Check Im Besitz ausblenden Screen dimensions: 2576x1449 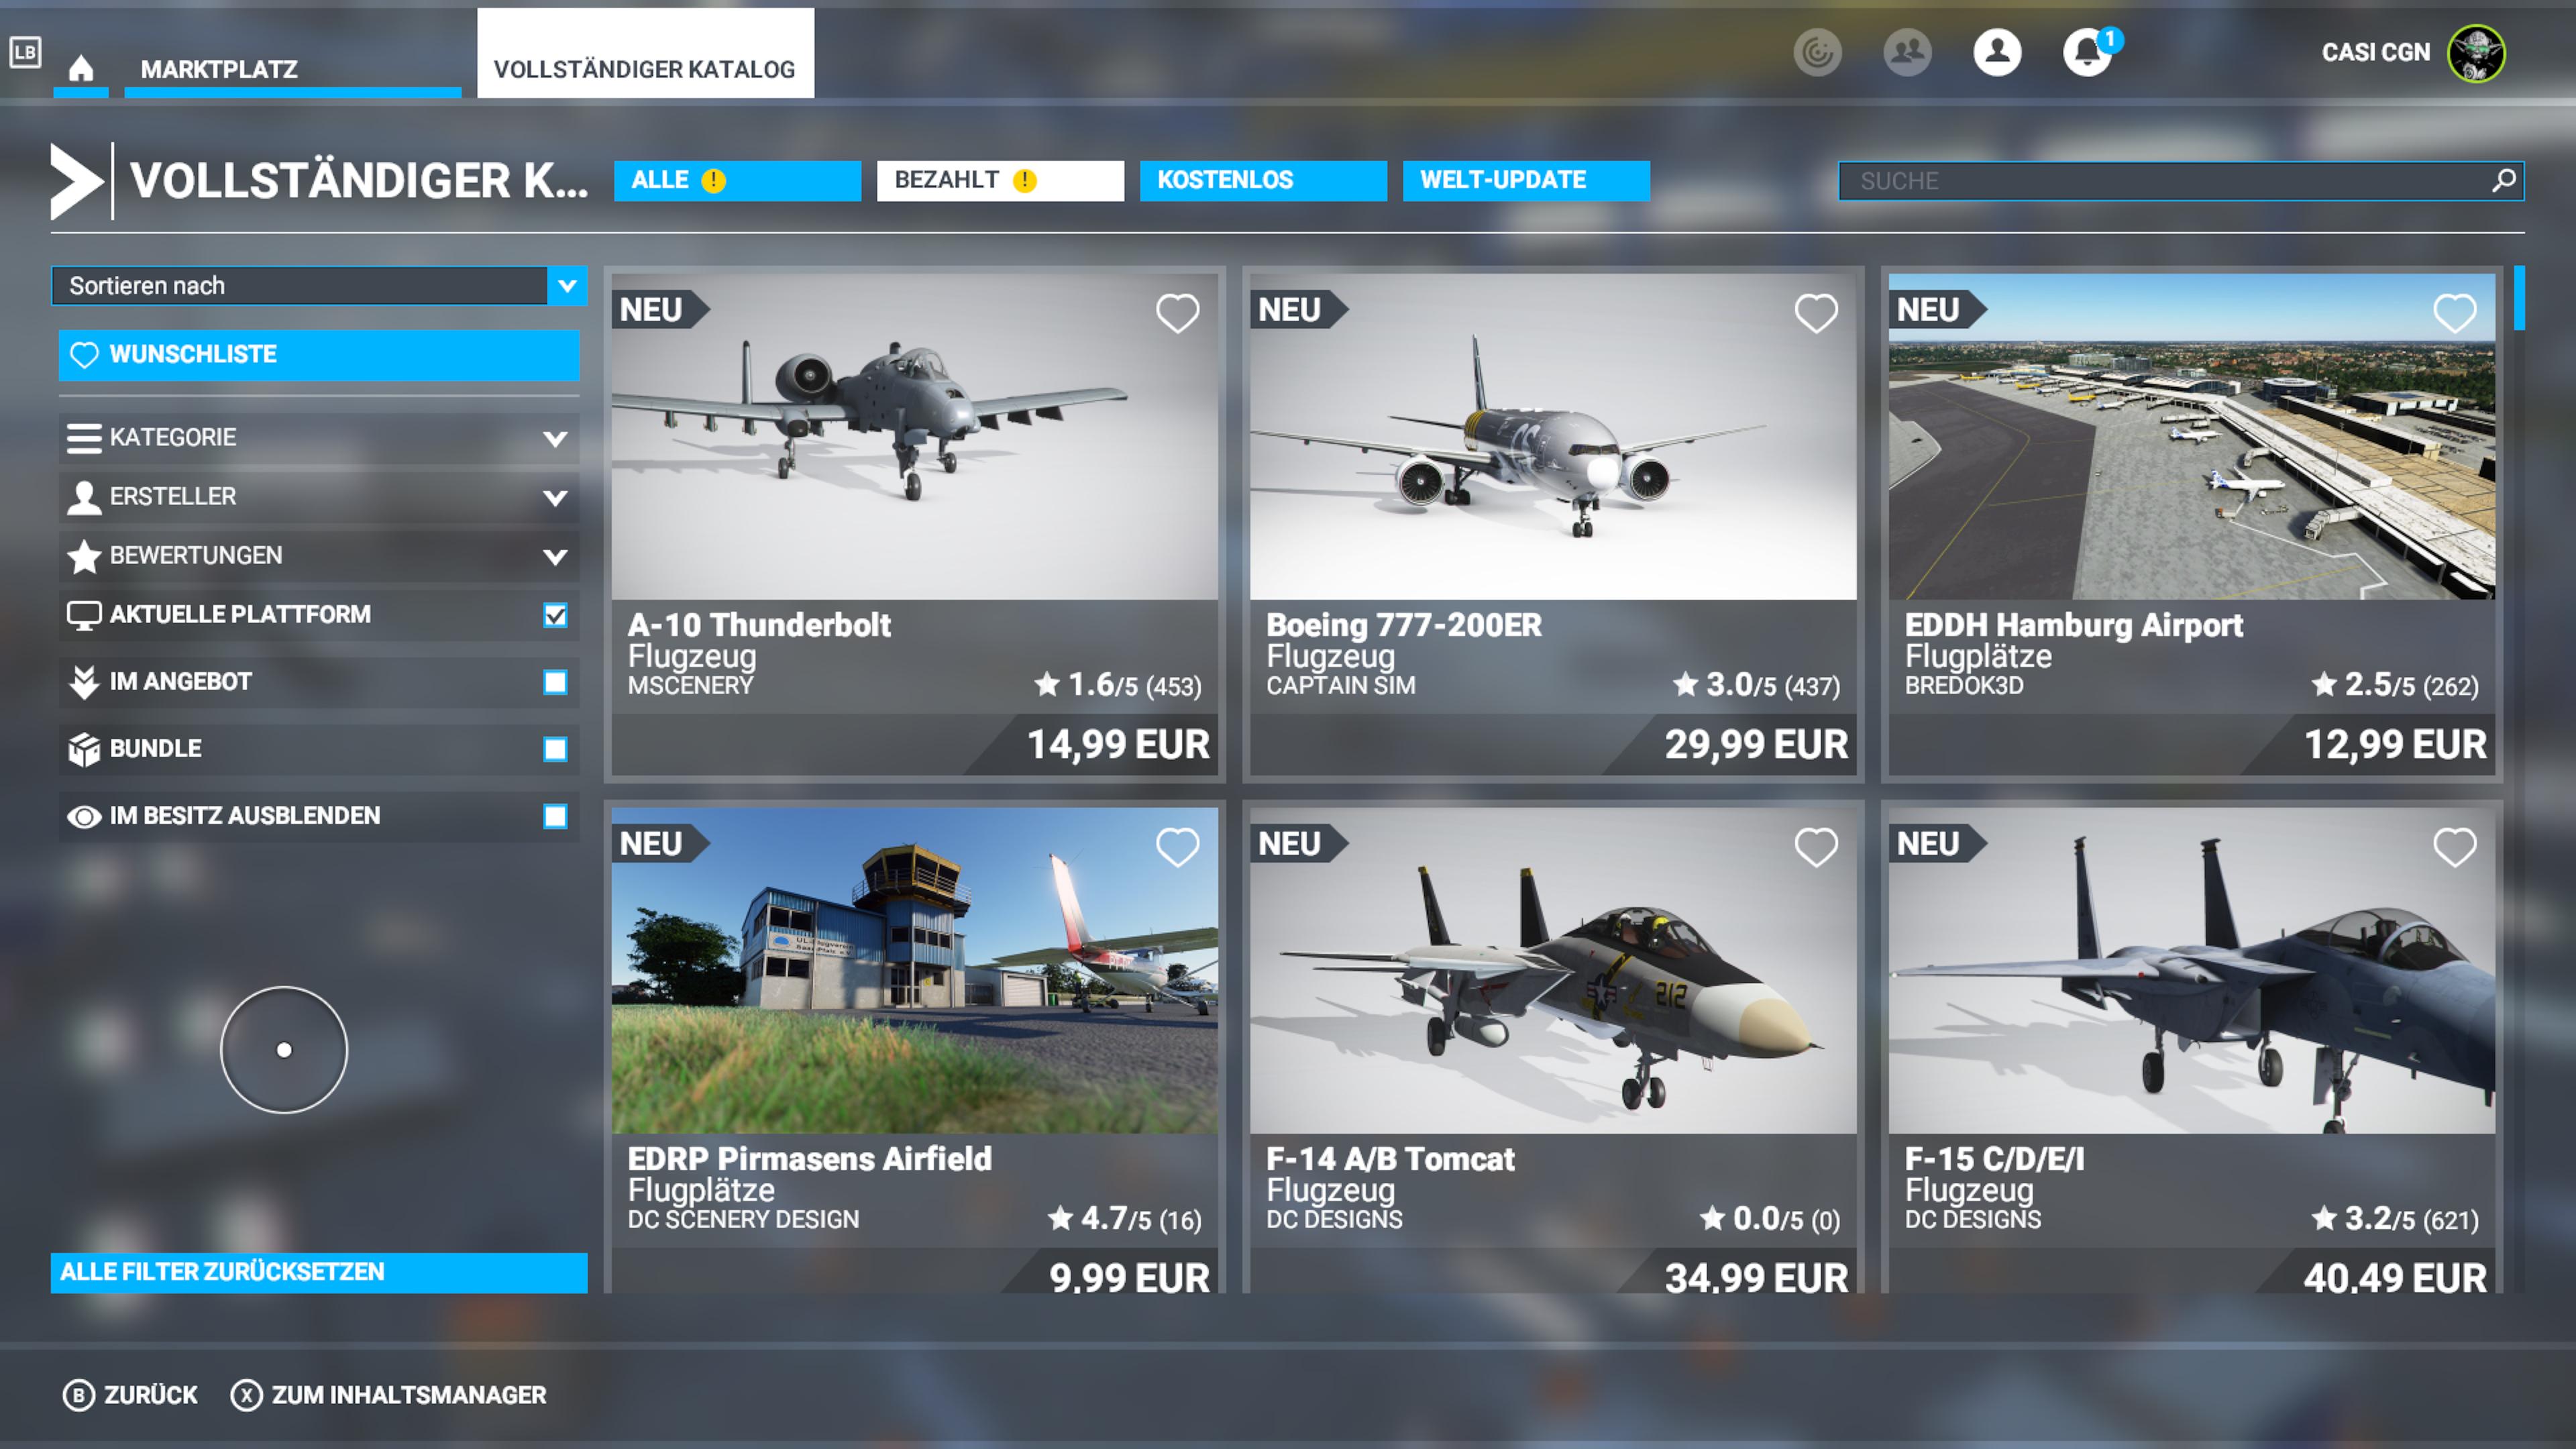pyautogui.click(x=555, y=816)
